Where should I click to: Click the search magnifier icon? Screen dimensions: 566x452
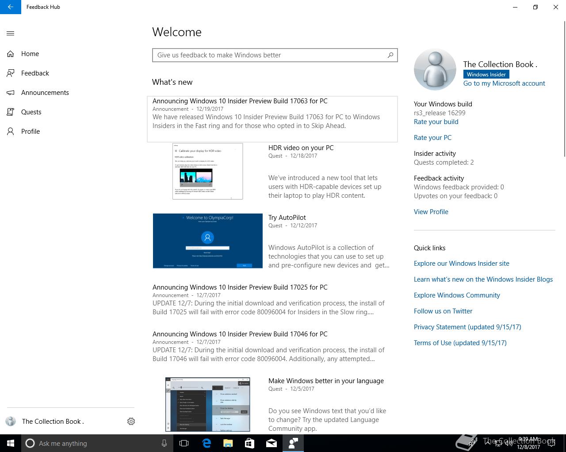coord(390,55)
